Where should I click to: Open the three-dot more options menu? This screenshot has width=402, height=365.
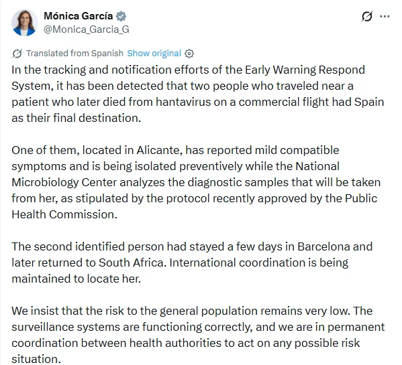[x=385, y=16]
